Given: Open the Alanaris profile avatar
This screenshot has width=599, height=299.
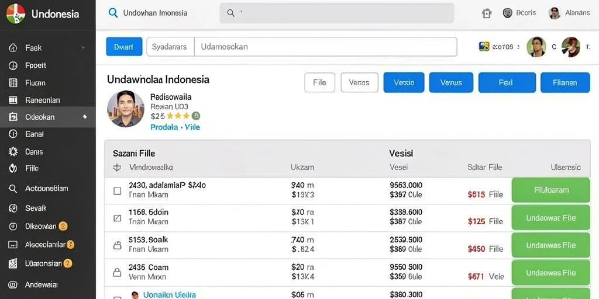Looking at the screenshot, I should tap(555, 13).
